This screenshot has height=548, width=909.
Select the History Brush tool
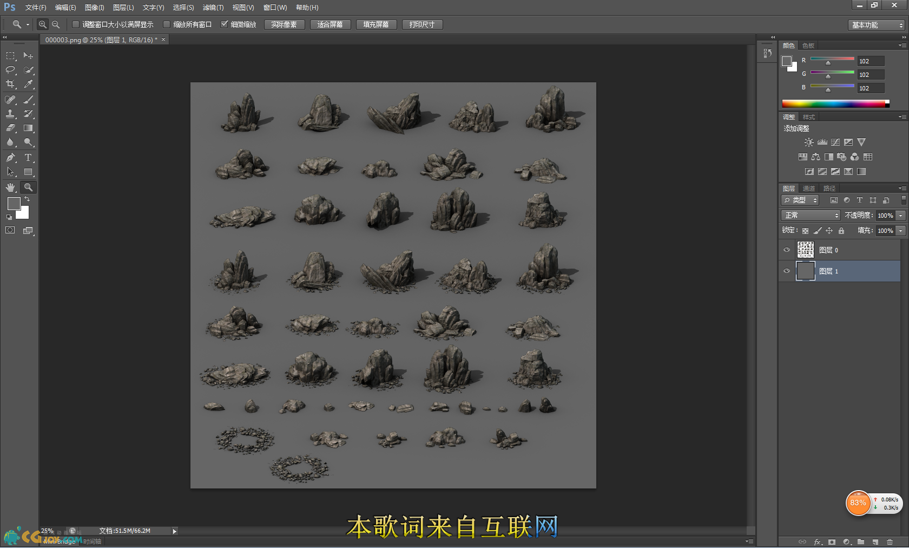(28, 114)
